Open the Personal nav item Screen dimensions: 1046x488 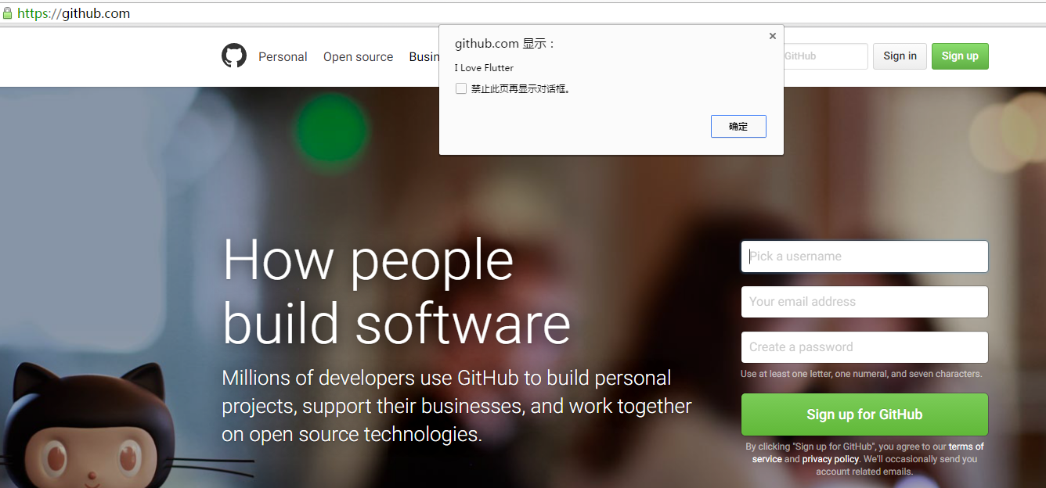[x=283, y=56]
